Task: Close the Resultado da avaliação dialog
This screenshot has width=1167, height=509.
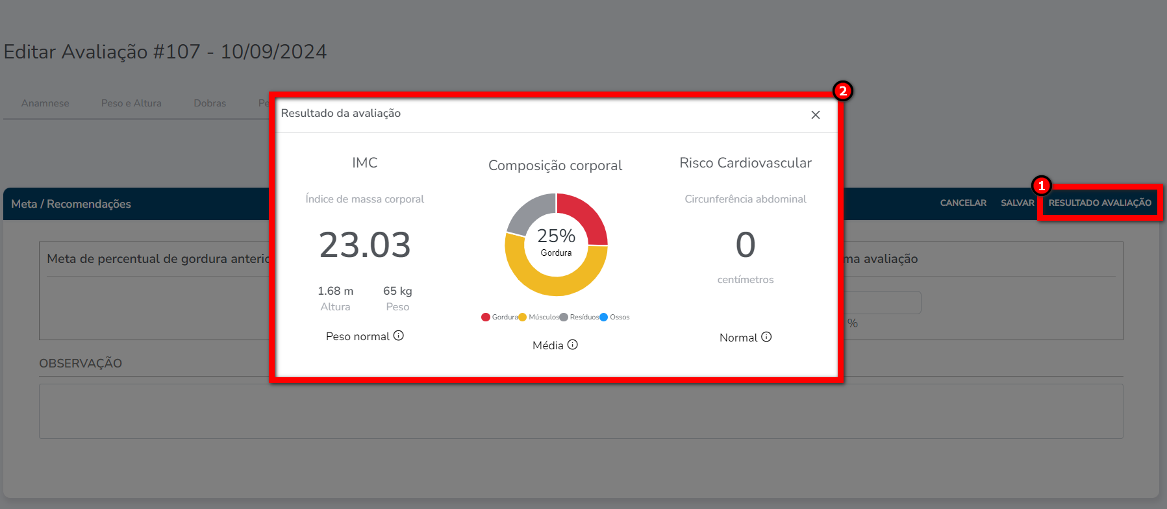Action: (816, 115)
